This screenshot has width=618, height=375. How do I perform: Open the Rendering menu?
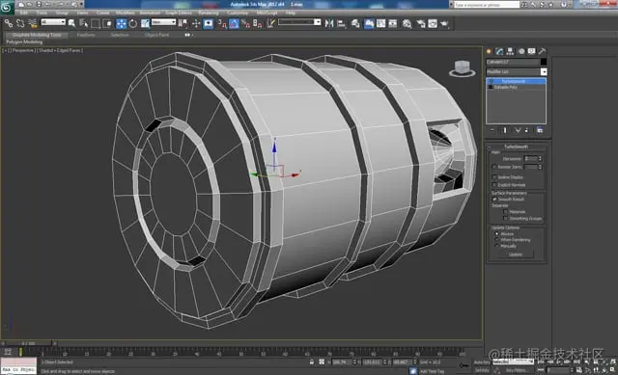click(209, 13)
